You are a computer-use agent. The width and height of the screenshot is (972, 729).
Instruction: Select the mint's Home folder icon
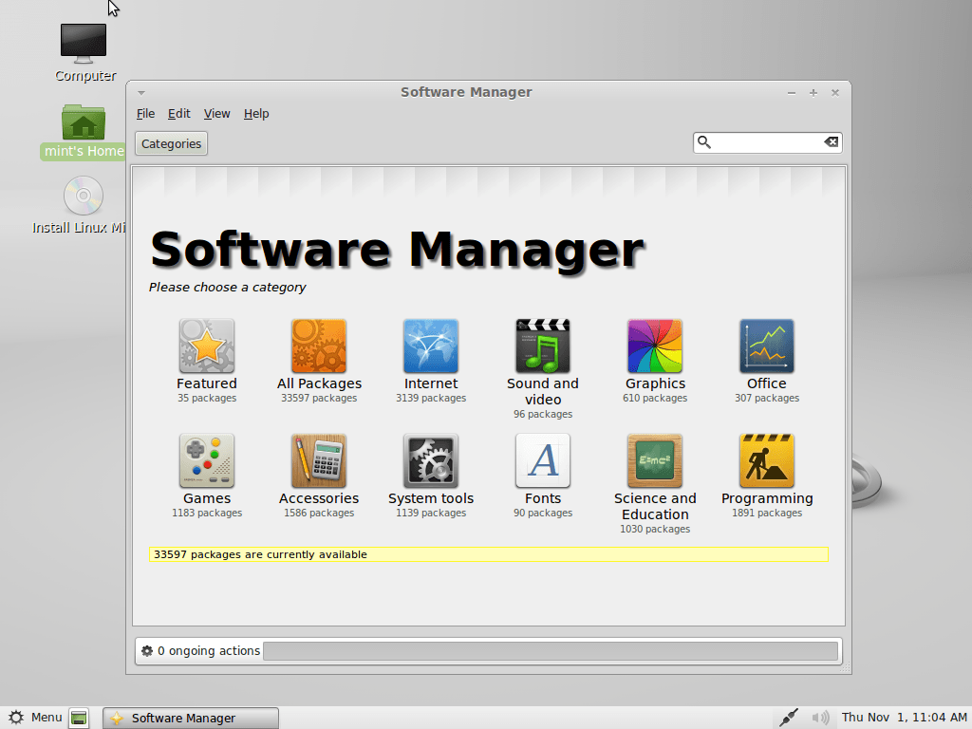click(x=84, y=122)
